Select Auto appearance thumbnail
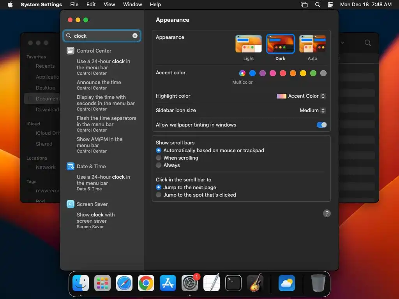Image resolution: width=399 pixels, height=299 pixels. pyautogui.click(x=312, y=44)
